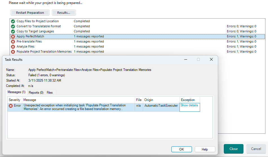Click '1 messages reported' on Analyze Files row
Screen dimensions: 268x157
pyautogui.click(x=89, y=46)
